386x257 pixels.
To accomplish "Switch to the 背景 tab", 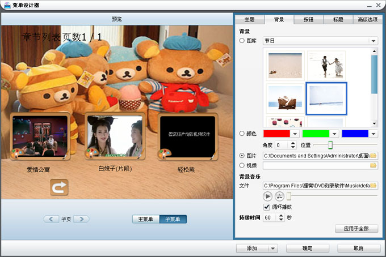I will (x=279, y=19).
